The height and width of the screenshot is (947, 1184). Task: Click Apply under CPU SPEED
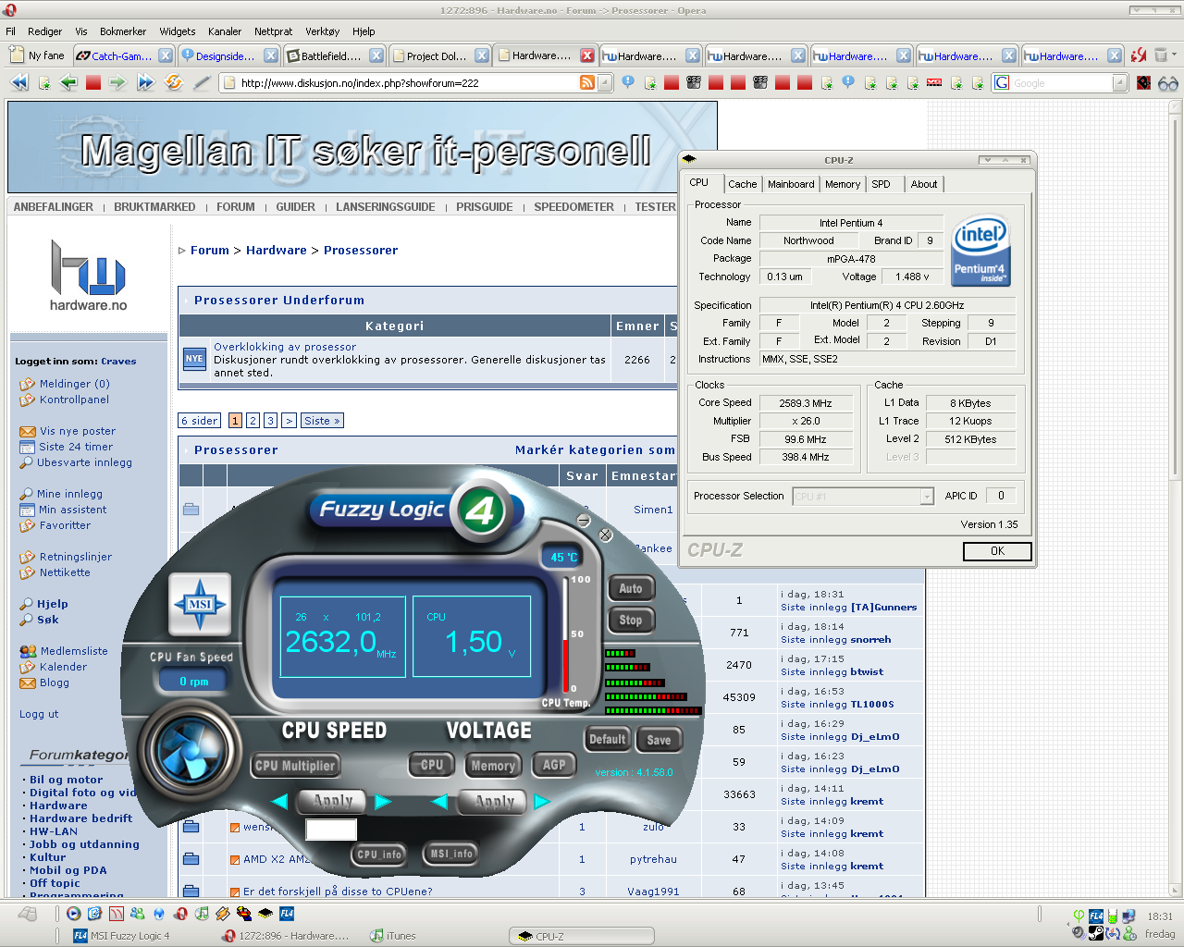(x=333, y=801)
